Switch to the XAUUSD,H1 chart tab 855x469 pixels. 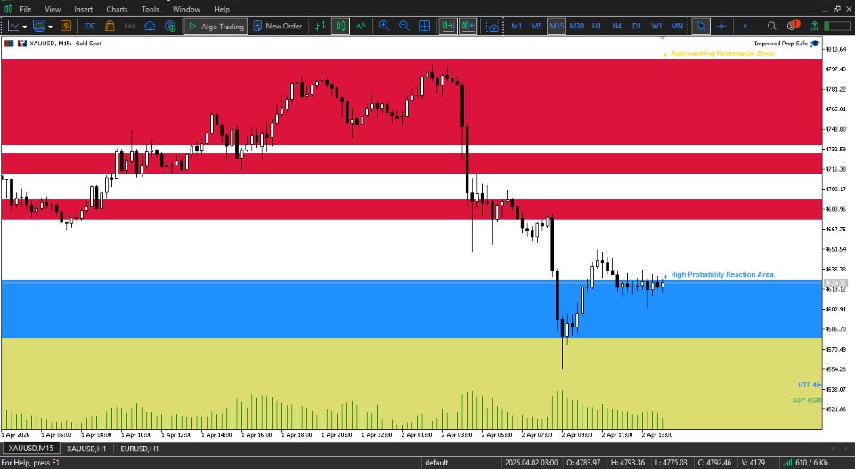click(x=86, y=449)
